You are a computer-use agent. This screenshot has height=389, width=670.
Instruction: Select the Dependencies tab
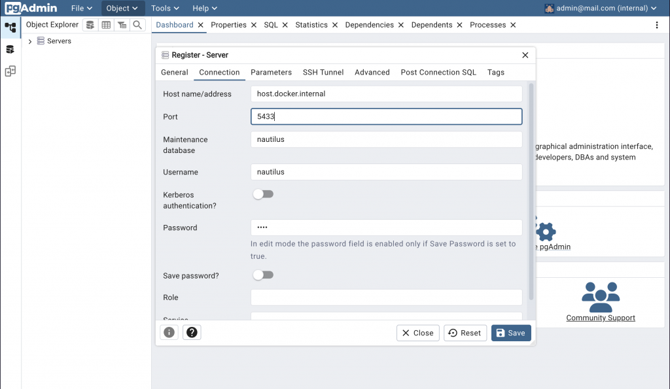tap(369, 25)
